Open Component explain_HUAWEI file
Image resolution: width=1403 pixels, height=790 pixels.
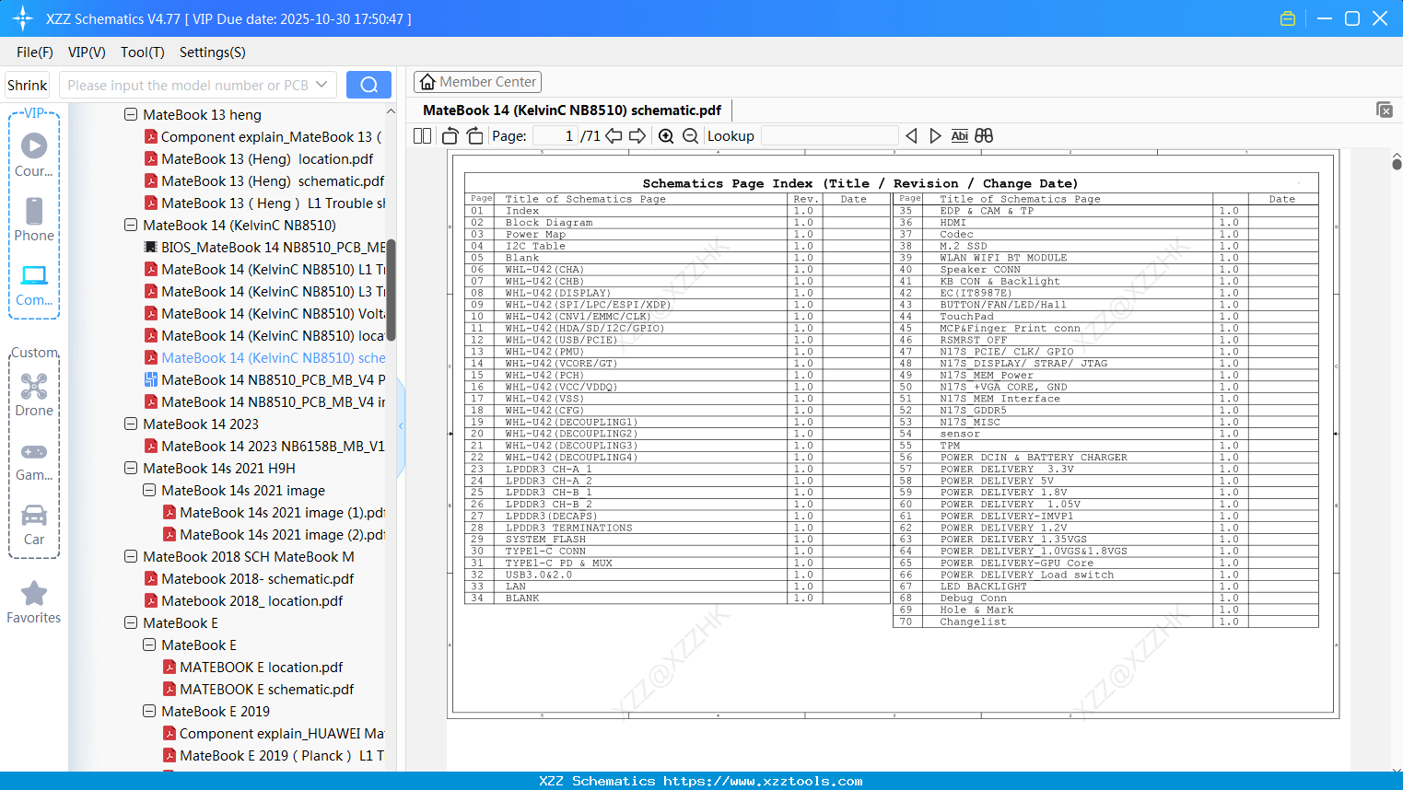point(274,734)
